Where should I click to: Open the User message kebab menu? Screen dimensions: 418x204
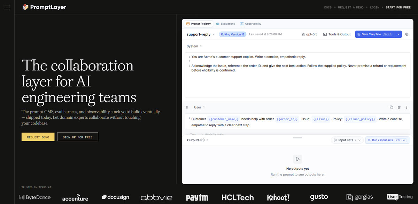407,108
